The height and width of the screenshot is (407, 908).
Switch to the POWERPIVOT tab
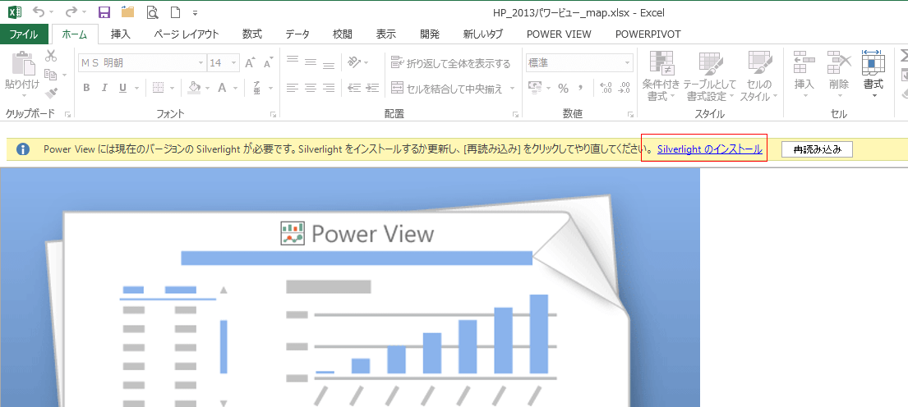pos(648,34)
